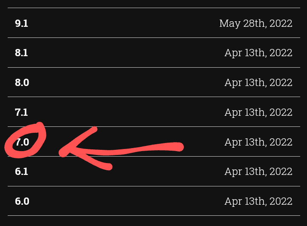
Task: Click the release date beside version 6.0
Action: click(258, 201)
